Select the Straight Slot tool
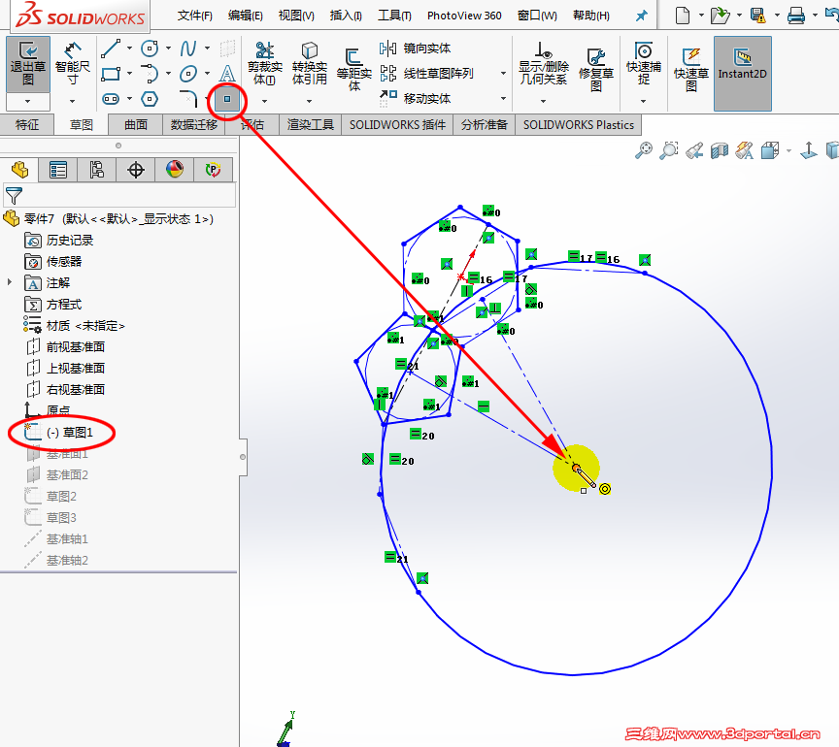 [x=111, y=99]
